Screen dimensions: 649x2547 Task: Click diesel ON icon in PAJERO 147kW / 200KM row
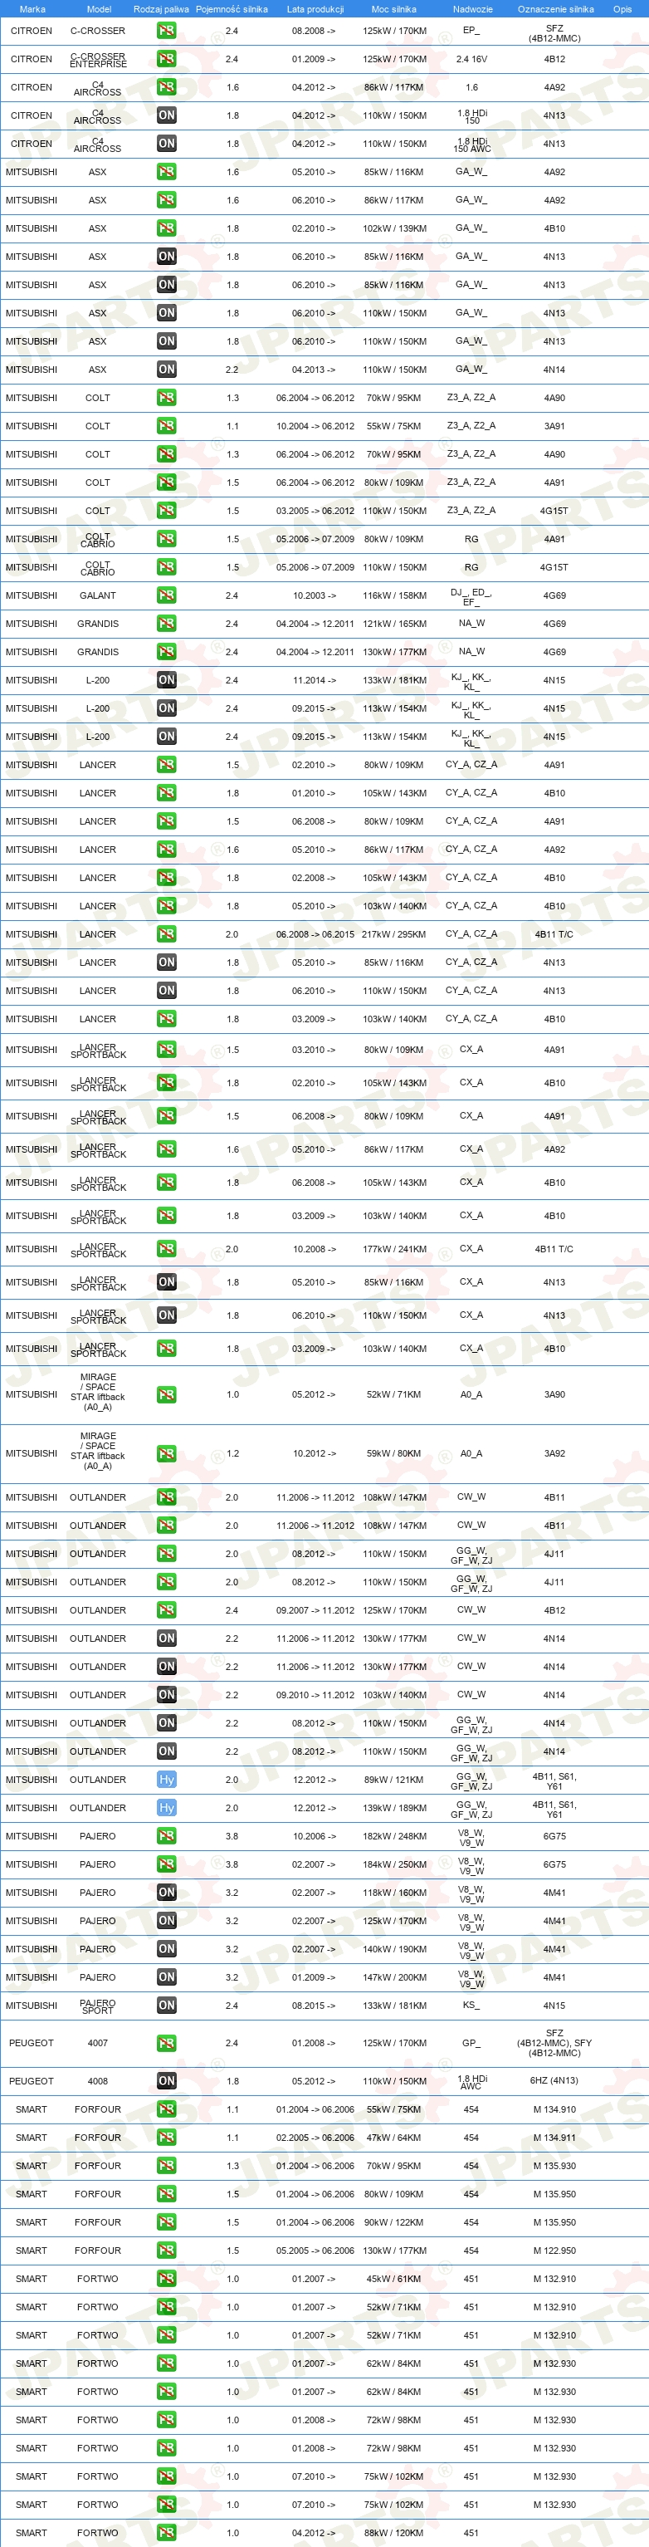(166, 1977)
